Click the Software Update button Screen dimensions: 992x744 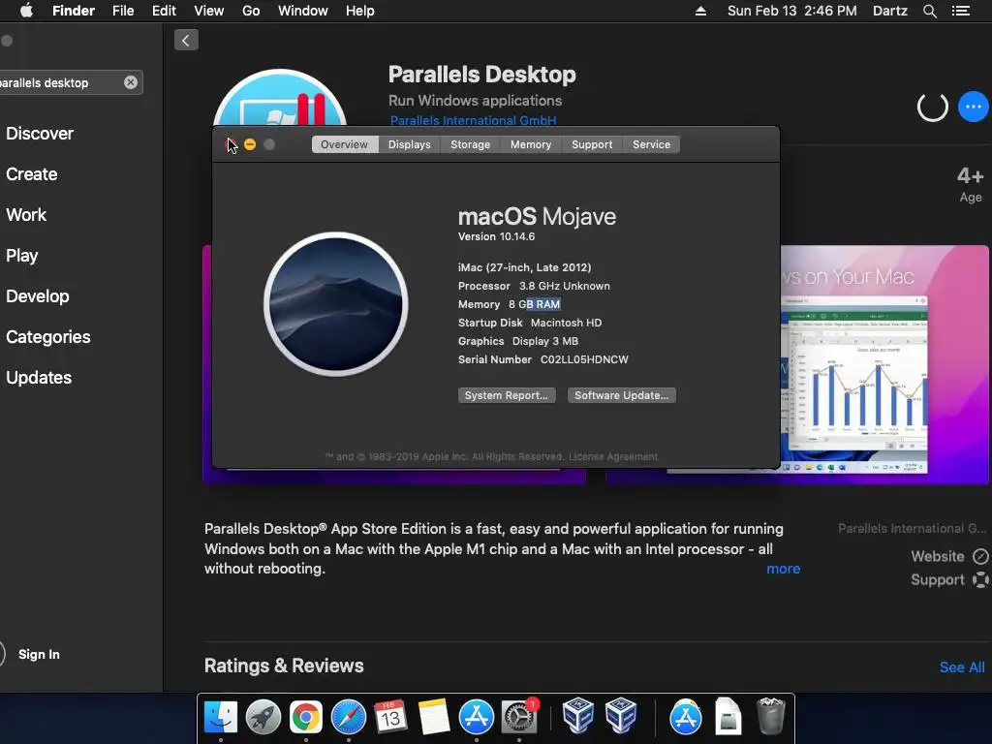pos(621,395)
